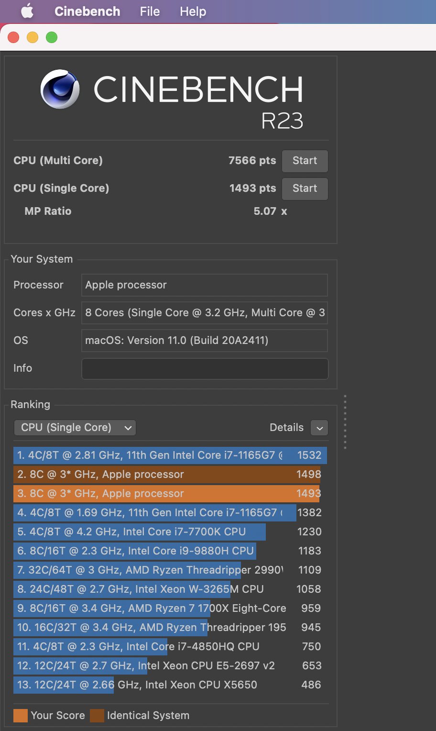The image size is (436, 731).
Task: Select your score row with 1493 points
Action: (x=167, y=494)
